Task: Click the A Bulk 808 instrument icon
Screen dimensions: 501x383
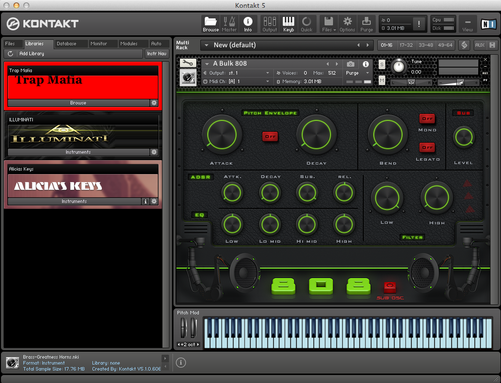Action: (x=188, y=78)
